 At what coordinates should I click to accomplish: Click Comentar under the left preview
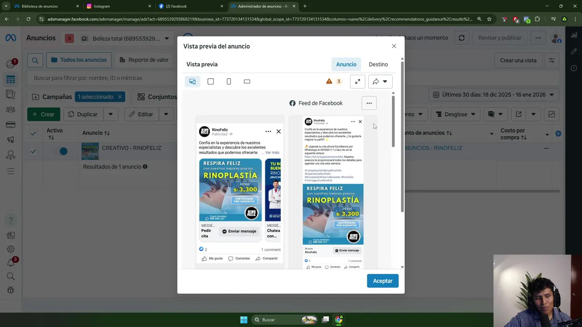pyautogui.click(x=239, y=258)
